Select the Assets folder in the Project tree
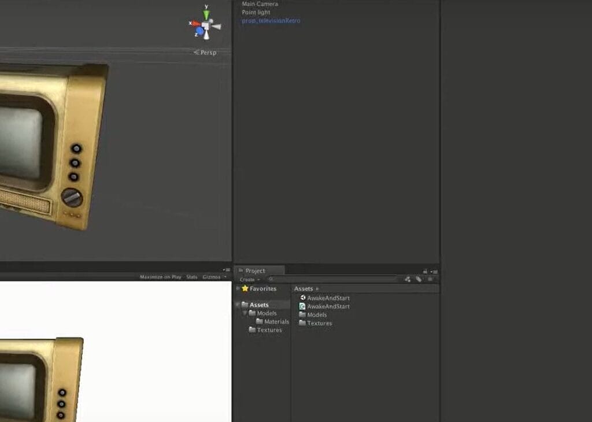The width and height of the screenshot is (592, 422). tap(259, 305)
